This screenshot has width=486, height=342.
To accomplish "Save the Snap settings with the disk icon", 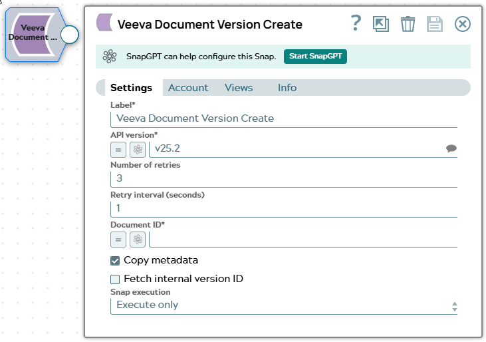I will tap(435, 24).
